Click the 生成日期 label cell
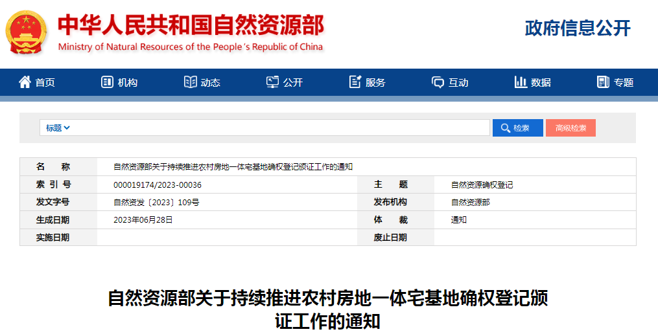The width and height of the screenshot is (658, 336). tap(58, 220)
